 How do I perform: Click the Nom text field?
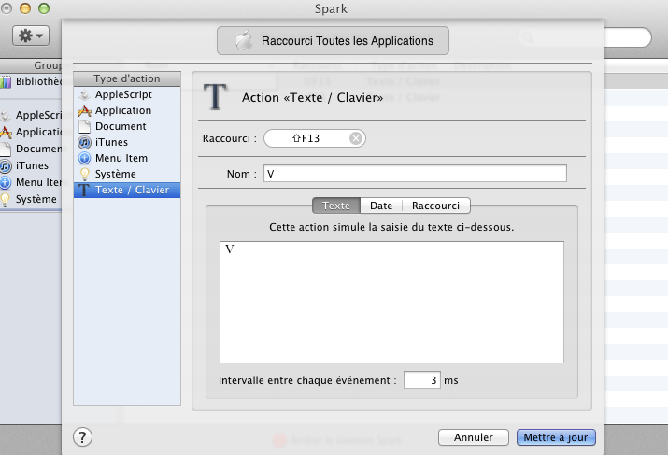415,174
